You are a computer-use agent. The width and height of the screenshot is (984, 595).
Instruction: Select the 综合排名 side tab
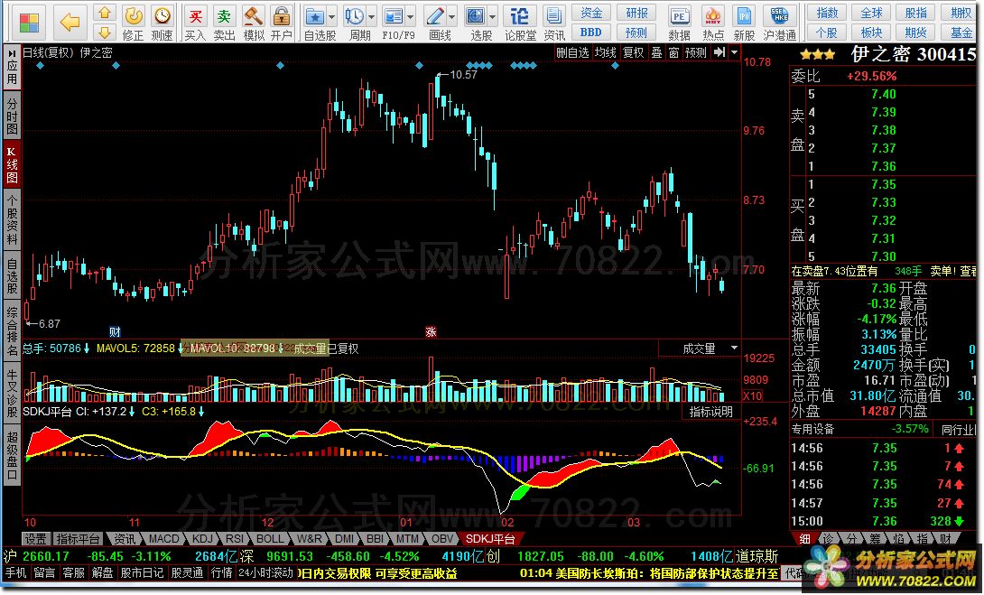pyautogui.click(x=12, y=331)
